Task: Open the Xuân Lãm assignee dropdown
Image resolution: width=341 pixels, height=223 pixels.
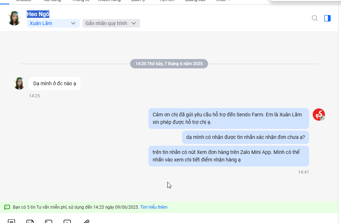Action: click(53, 23)
